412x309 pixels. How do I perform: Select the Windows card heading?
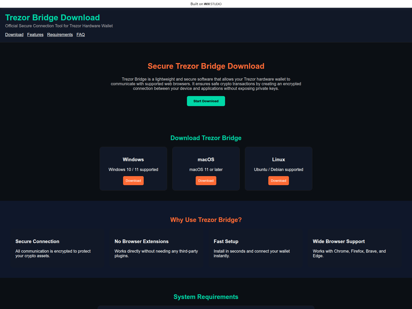pyautogui.click(x=133, y=159)
